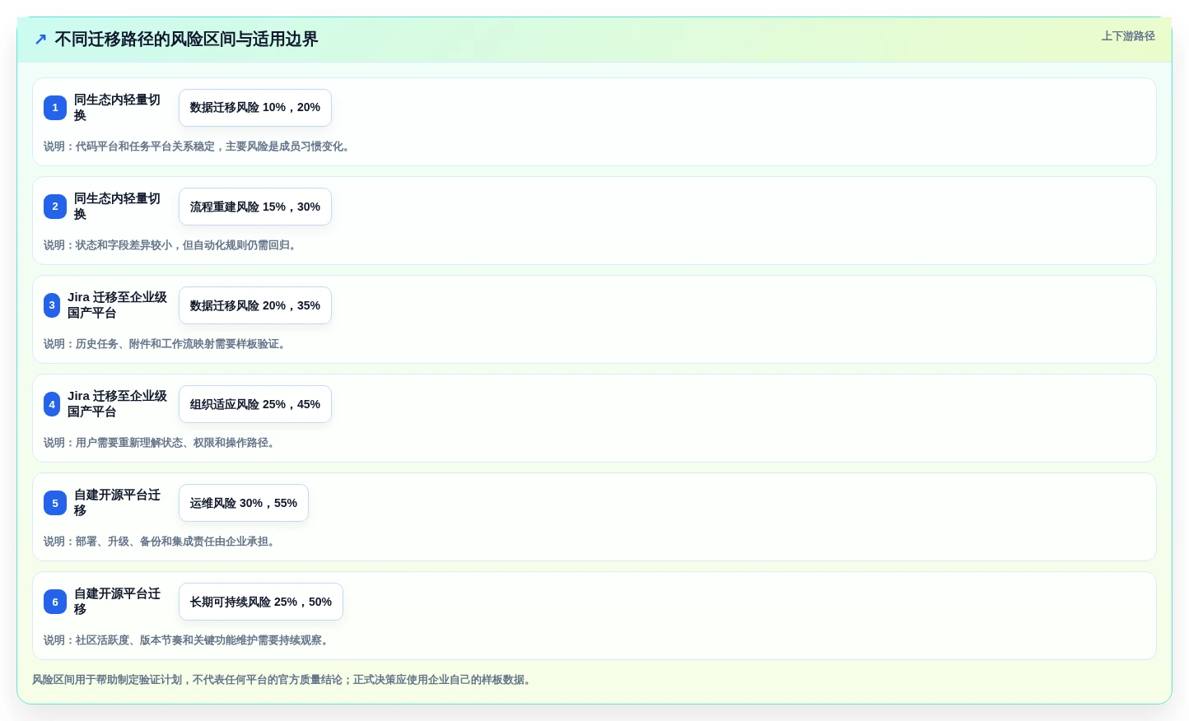The width and height of the screenshot is (1189, 721).
Task: Click the number 2 step badge
Action: pos(55,207)
